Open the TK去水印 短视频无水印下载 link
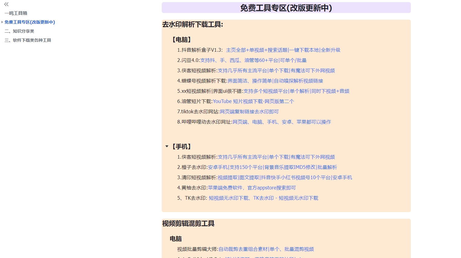Image resolution: width=461 pixels, height=258 pixels. 263,198
